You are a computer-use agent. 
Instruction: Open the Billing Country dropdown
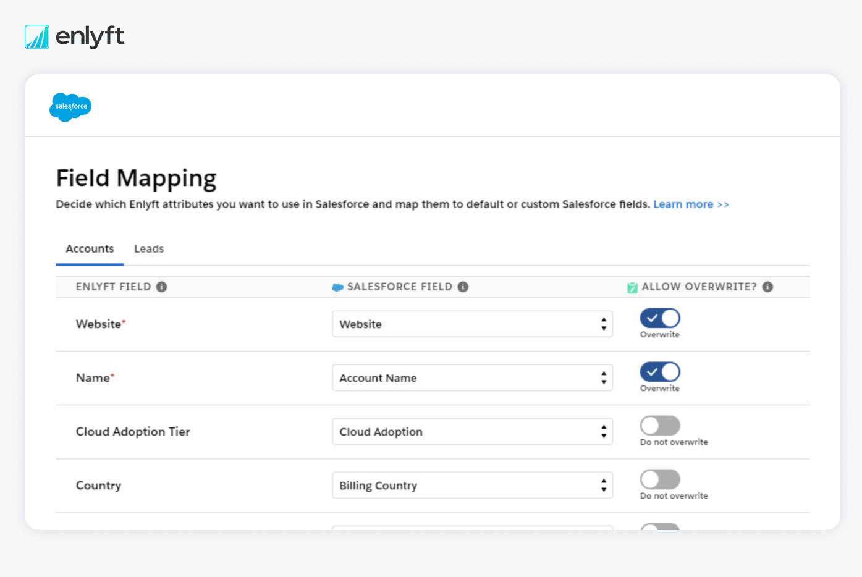(472, 486)
